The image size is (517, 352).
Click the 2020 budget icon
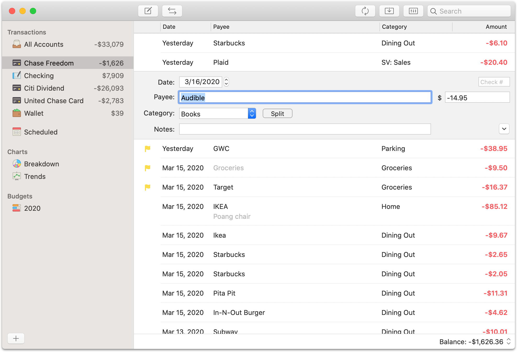17,208
